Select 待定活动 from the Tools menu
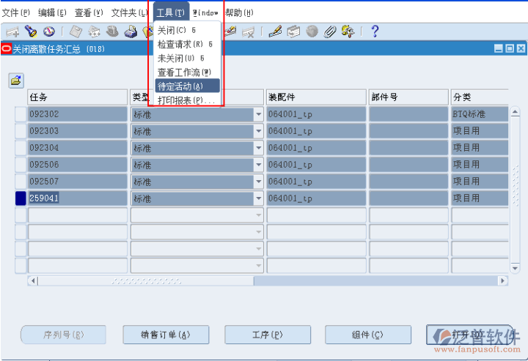This screenshot has width=528, height=361. click(180, 86)
